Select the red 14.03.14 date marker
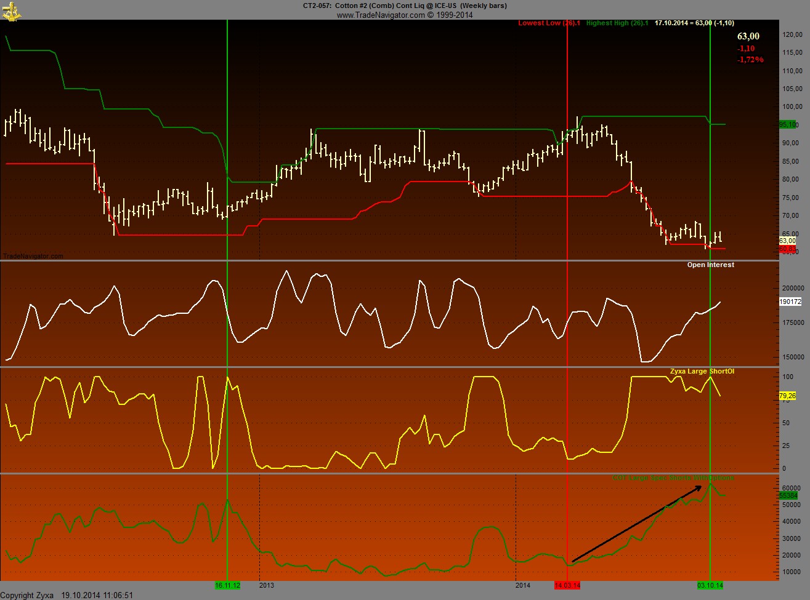810x600 pixels. (x=567, y=585)
